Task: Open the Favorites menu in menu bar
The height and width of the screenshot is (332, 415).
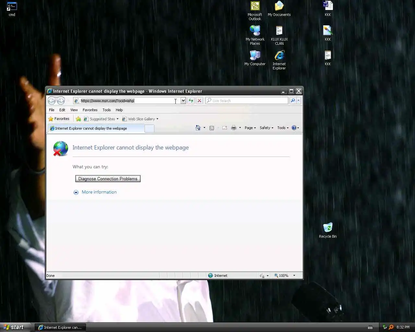Action: (x=90, y=110)
